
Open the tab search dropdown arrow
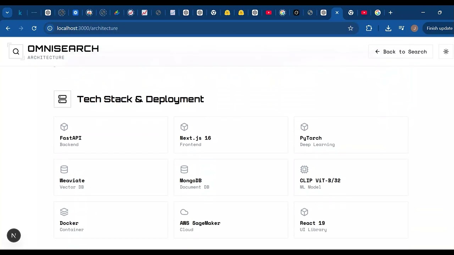(7, 13)
